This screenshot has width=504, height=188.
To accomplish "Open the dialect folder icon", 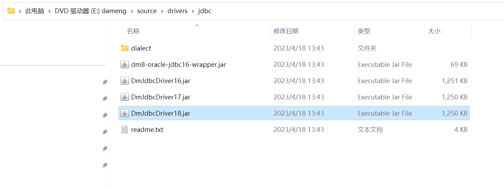I will click(x=125, y=48).
